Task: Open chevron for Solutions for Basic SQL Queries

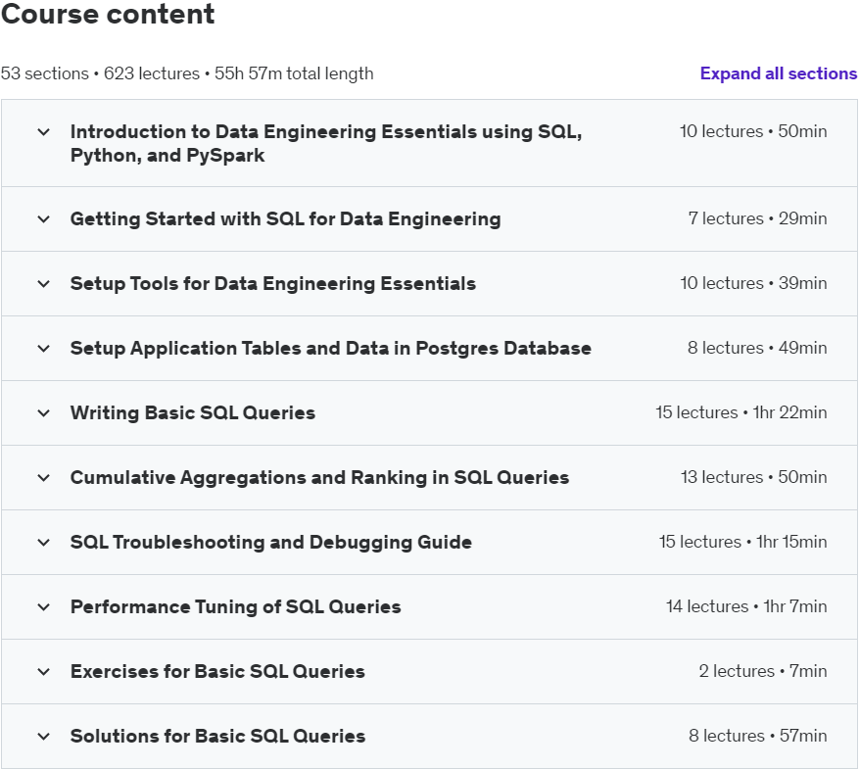Action: click(x=43, y=737)
